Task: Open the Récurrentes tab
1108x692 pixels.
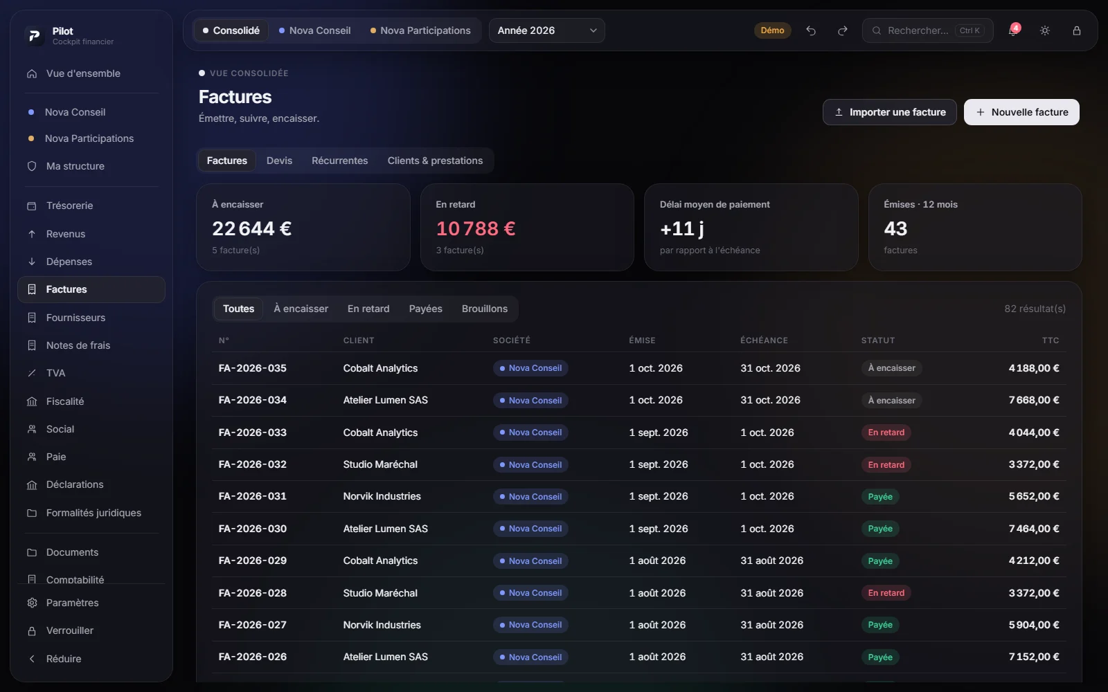Action: click(x=339, y=161)
